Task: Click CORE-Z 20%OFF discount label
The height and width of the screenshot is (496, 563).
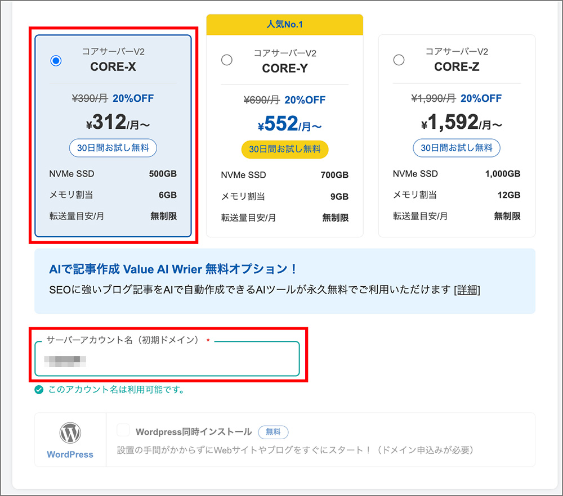Action: tap(481, 98)
